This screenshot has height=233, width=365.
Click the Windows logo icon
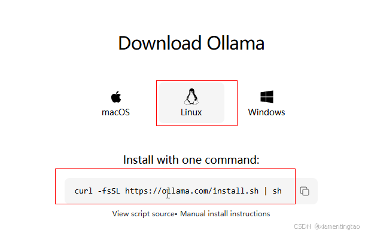pyautogui.click(x=267, y=97)
